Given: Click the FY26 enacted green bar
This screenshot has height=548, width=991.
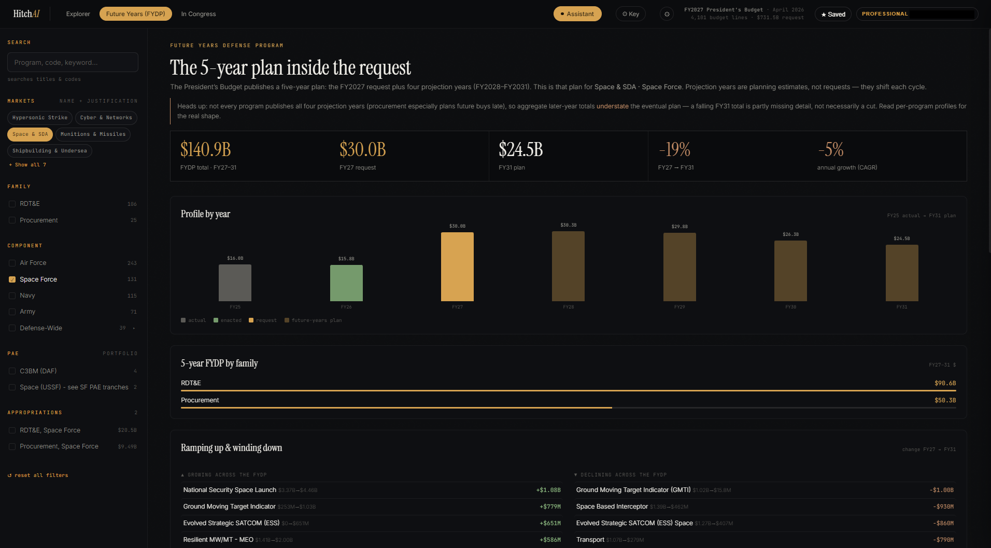Looking at the screenshot, I should (346, 283).
